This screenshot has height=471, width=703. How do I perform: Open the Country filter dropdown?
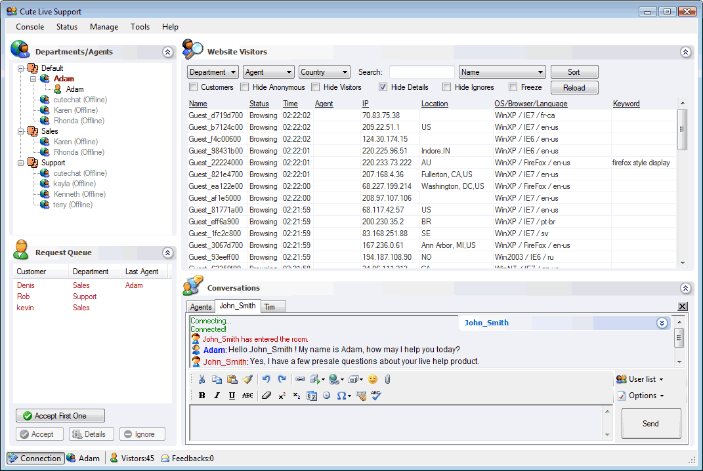[x=324, y=72]
